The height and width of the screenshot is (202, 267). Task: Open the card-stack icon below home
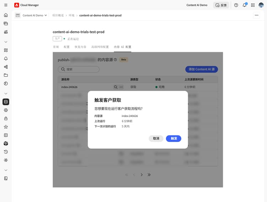click(x=6, y=23)
